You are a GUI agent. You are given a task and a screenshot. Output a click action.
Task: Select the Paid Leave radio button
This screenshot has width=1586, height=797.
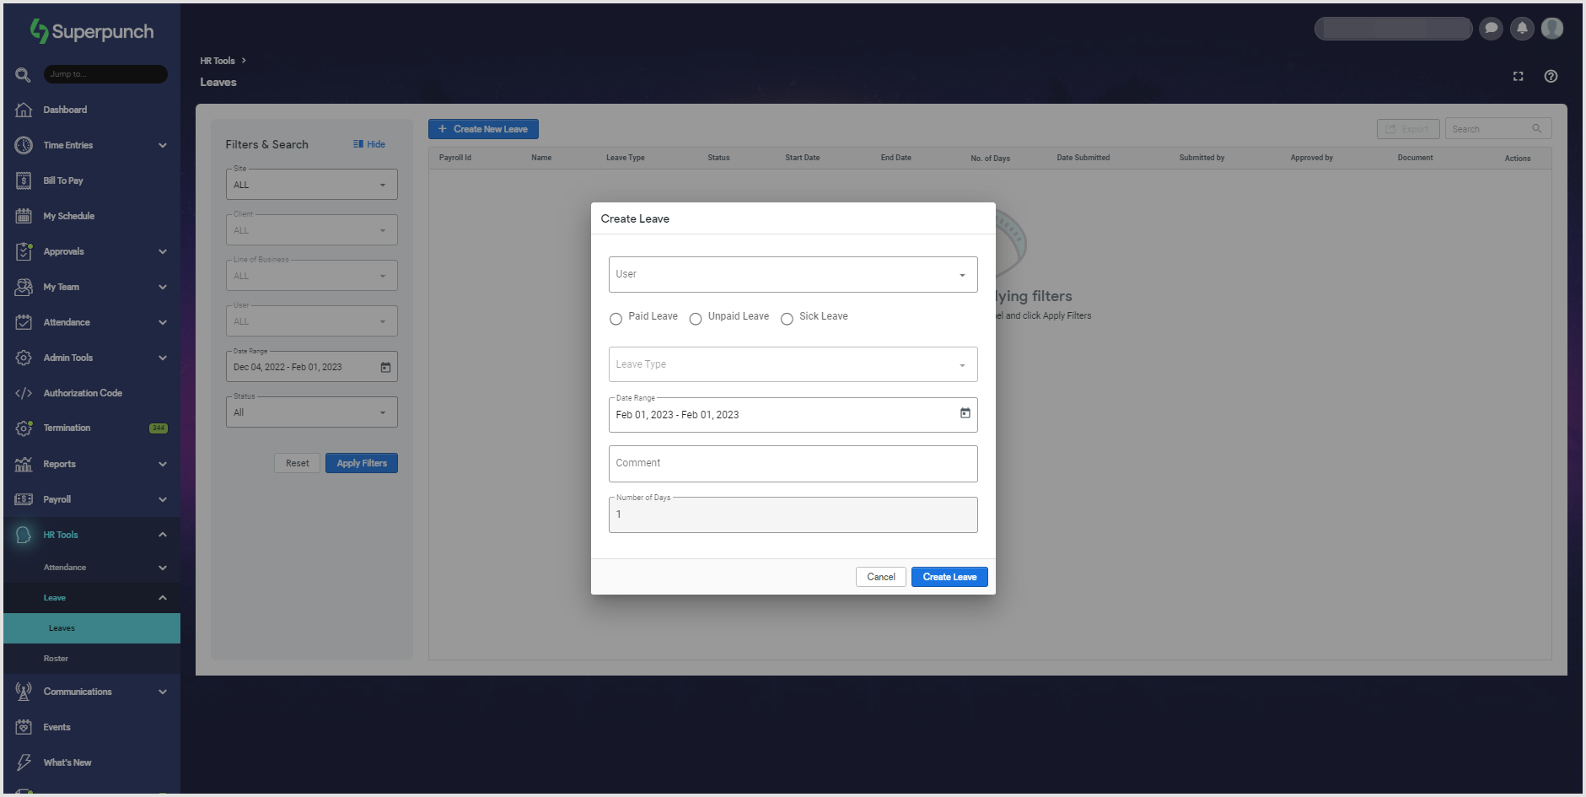(616, 319)
